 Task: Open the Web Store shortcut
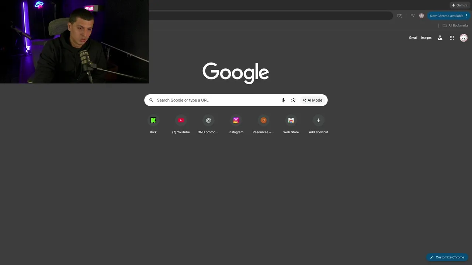click(291, 125)
